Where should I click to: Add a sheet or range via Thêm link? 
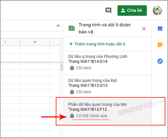point(97,44)
